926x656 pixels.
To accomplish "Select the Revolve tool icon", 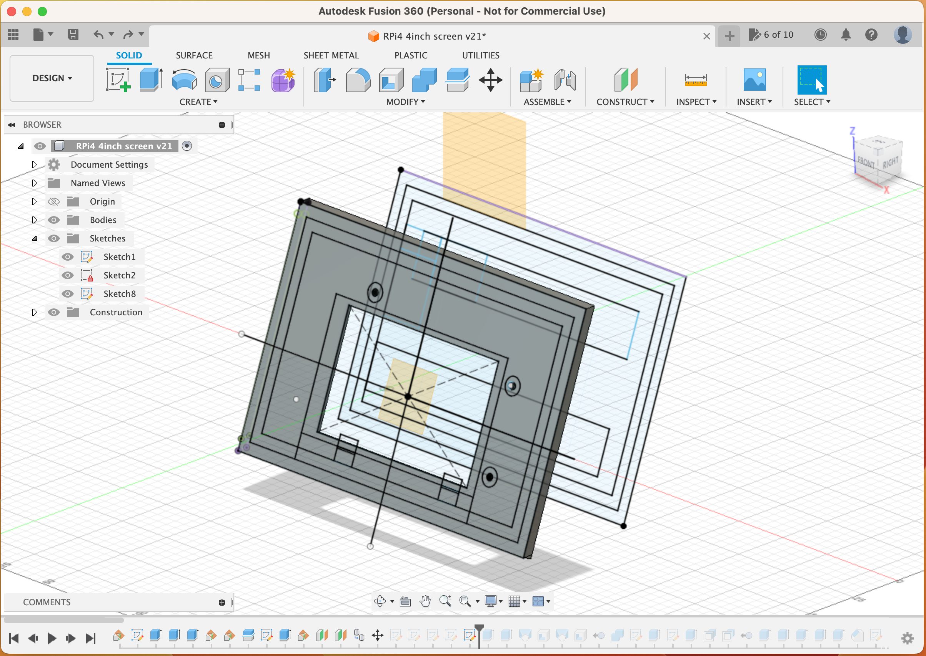I will point(184,80).
